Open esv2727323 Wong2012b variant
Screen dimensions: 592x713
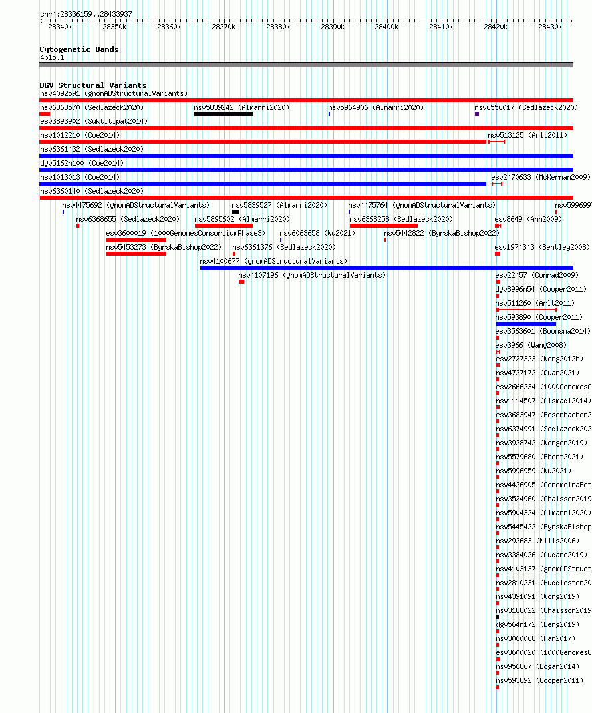(x=539, y=359)
